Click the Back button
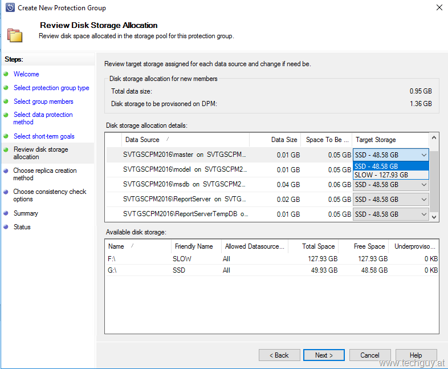Viewport: 448px width, 369px height. [279, 355]
